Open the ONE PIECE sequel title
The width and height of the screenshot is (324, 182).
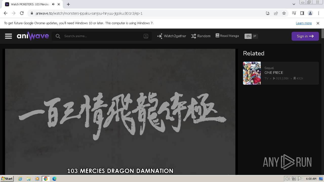(274, 73)
